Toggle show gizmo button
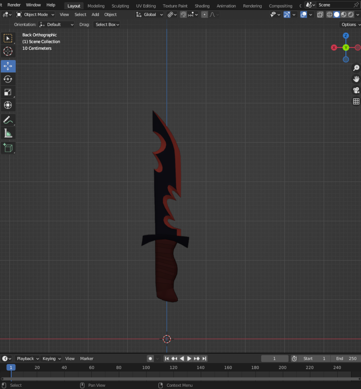 (286, 15)
